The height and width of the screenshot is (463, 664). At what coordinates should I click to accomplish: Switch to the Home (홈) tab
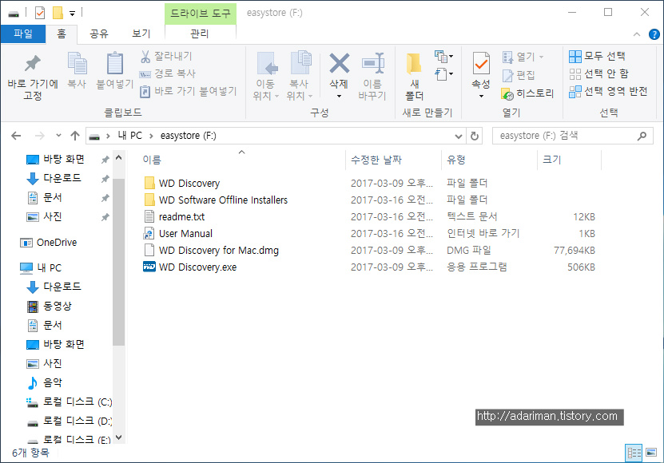[x=62, y=34]
